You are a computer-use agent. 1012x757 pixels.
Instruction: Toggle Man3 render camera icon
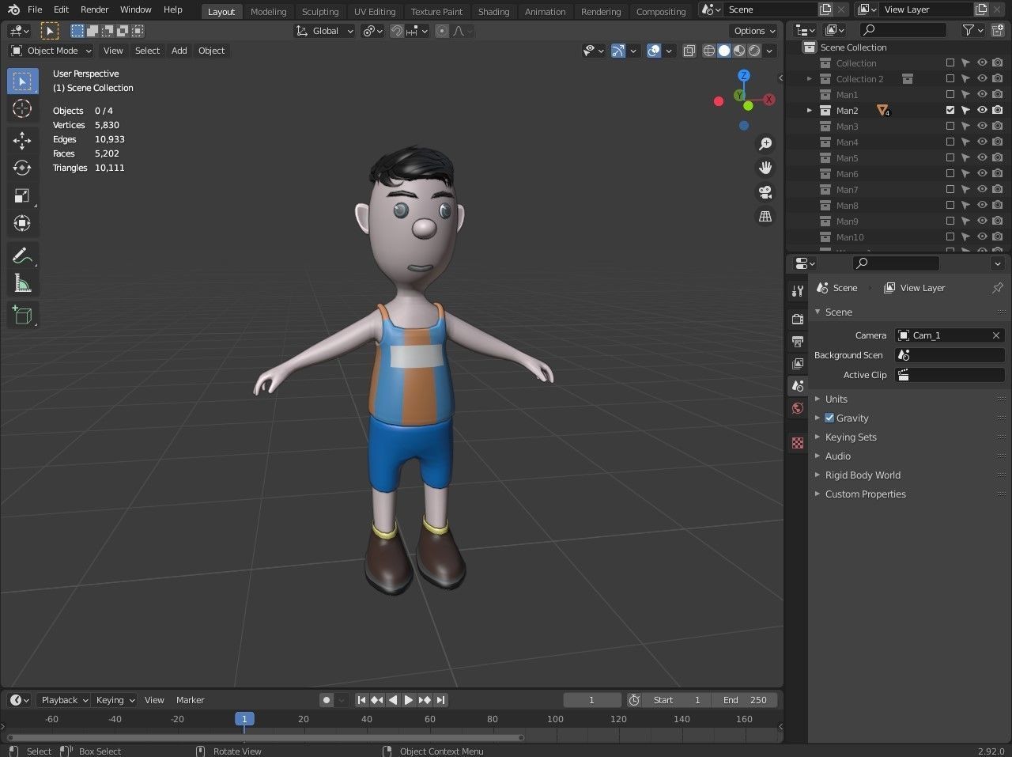tap(998, 126)
